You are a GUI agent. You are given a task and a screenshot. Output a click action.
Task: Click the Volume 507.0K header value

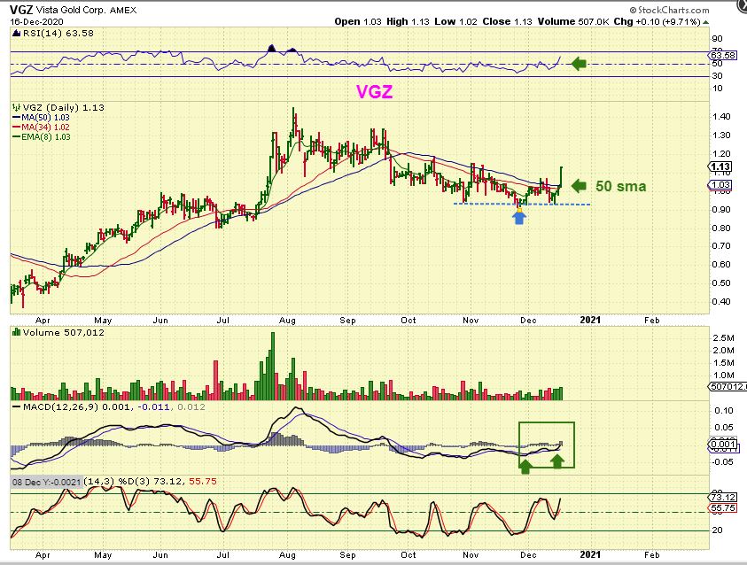[573, 21]
